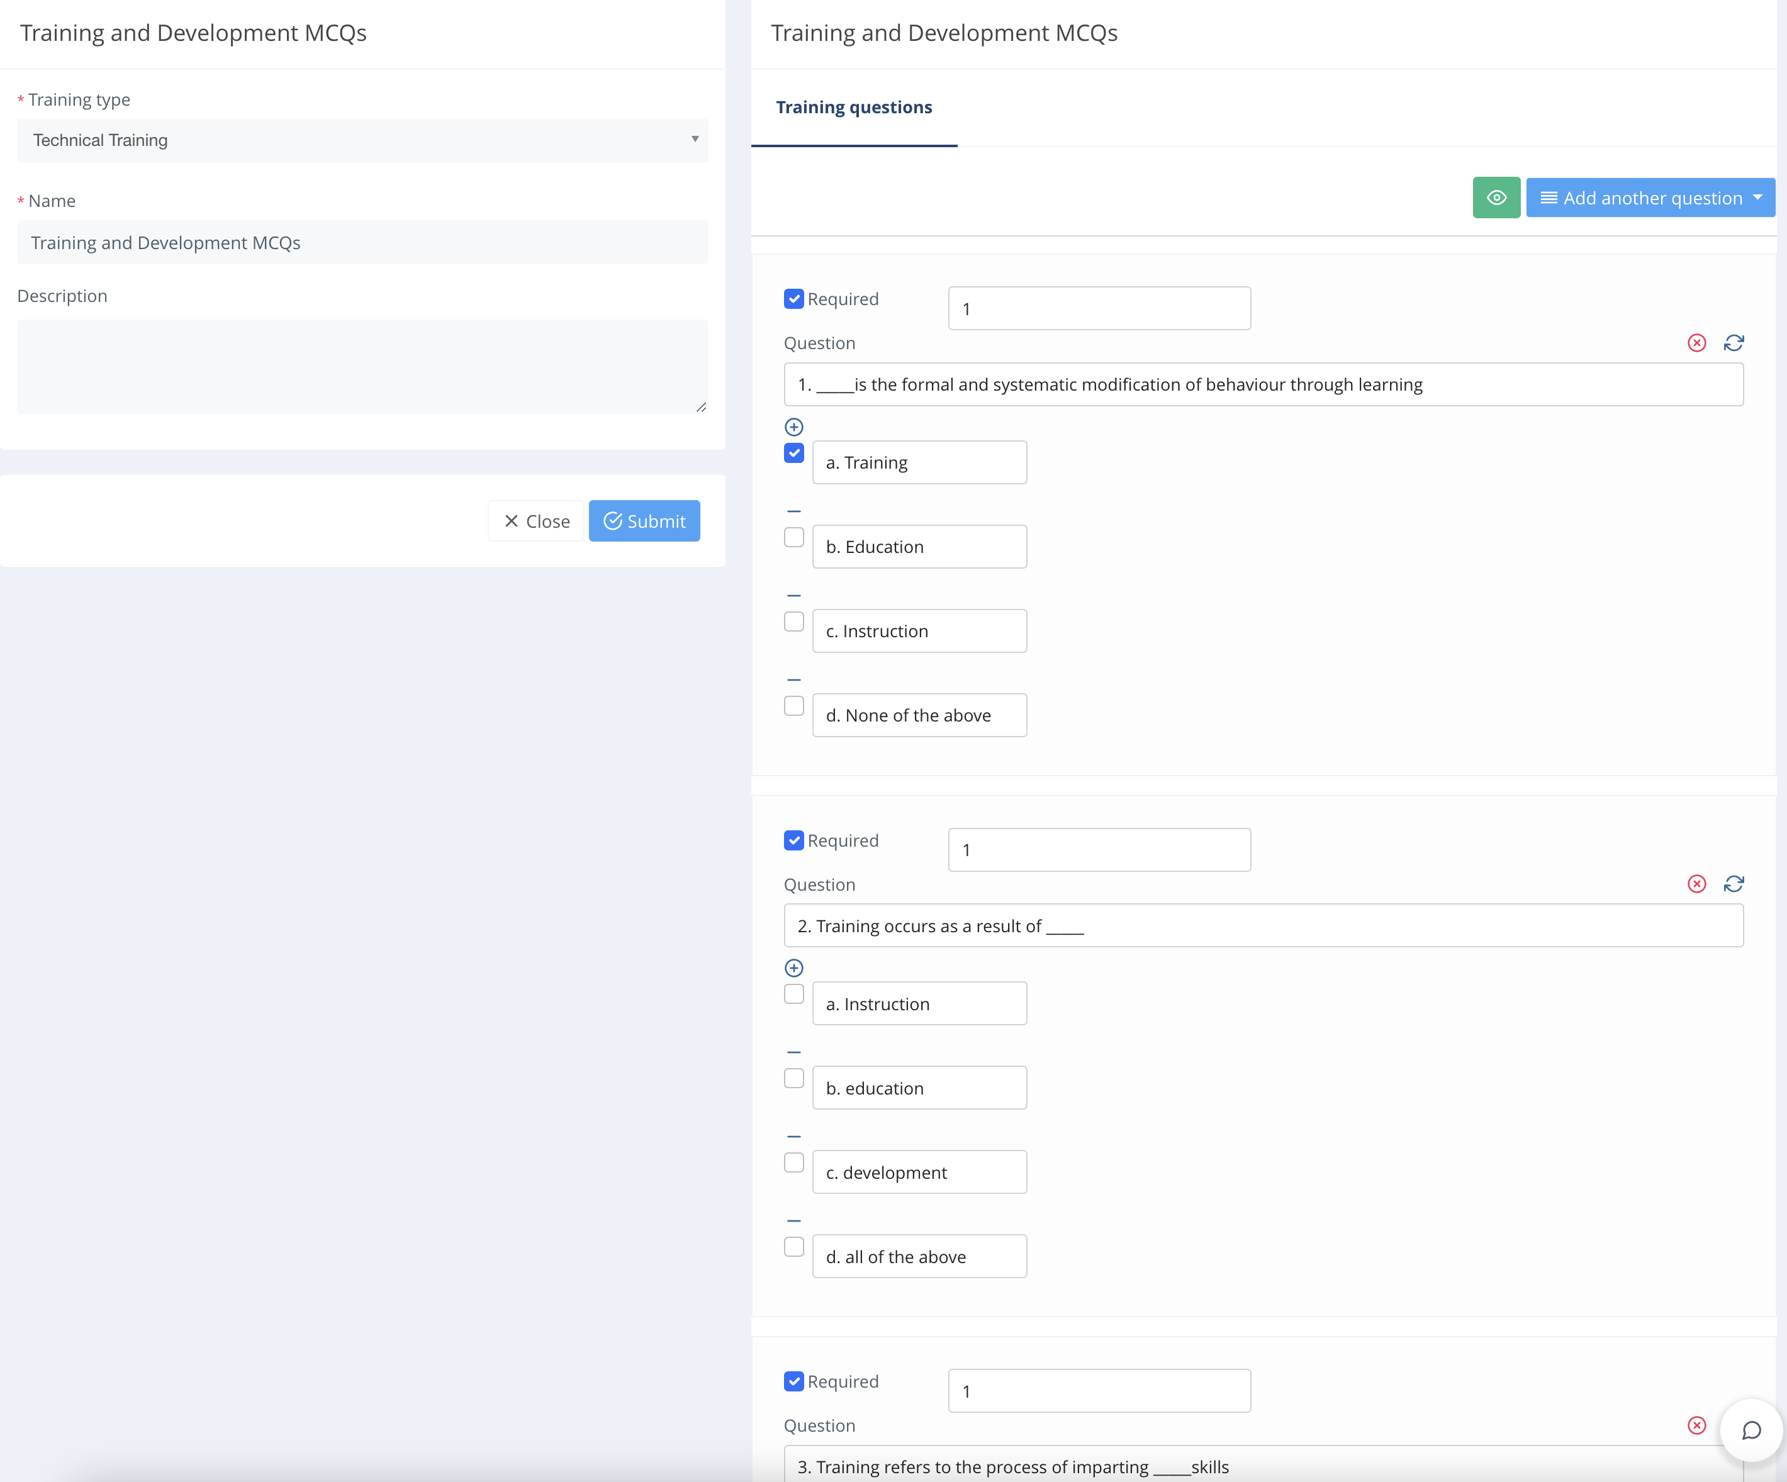Screen dimensions: 1787x1482
Task: Delete question 1 with red X icon
Action: 1696,343
